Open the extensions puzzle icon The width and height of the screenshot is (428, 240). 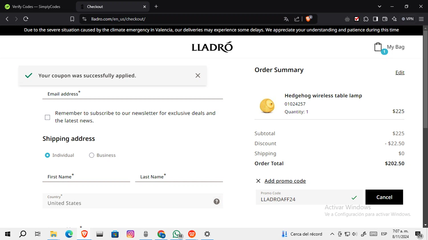[x=366, y=19]
